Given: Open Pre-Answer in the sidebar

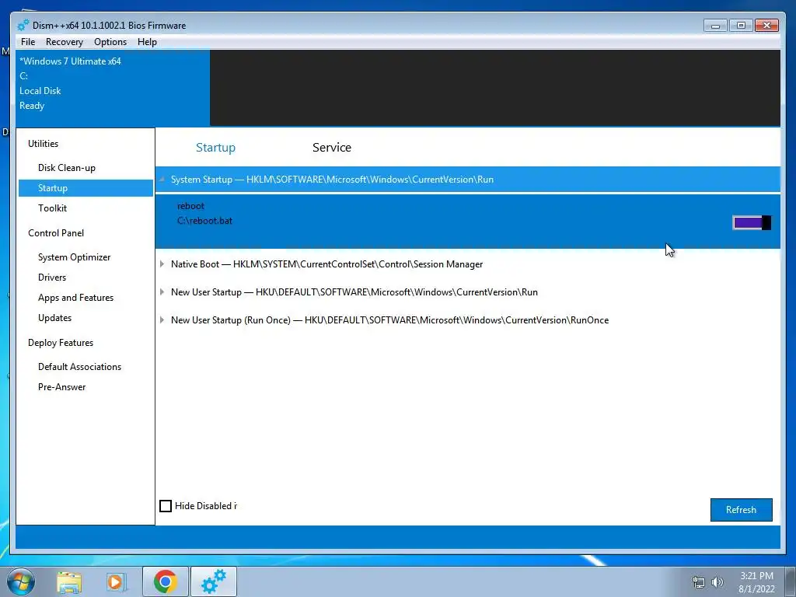Looking at the screenshot, I should pyautogui.click(x=62, y=387).
